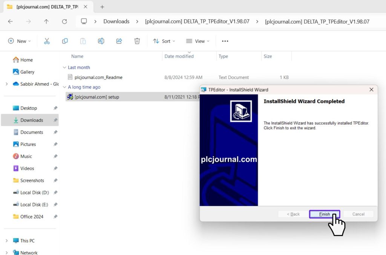Sort by the Name column header
386x255 pixels.
coord(77,56)
